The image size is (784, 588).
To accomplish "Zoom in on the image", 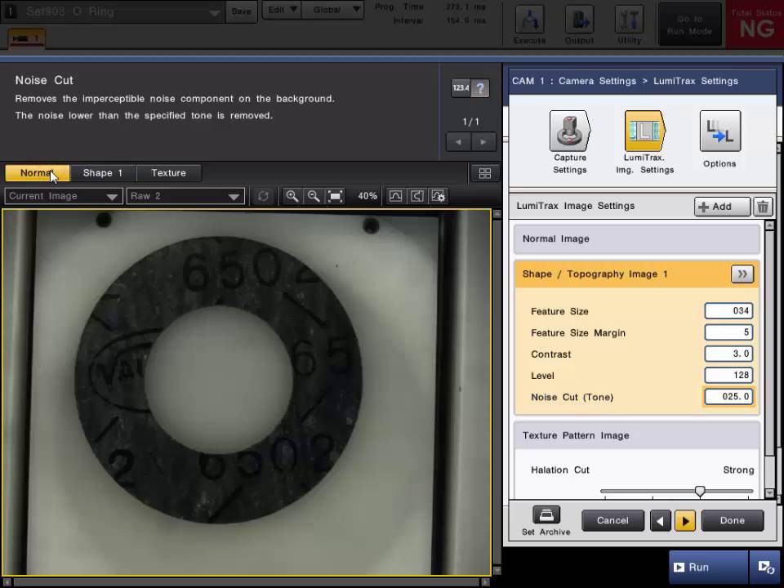I will (x=292, y=196).
